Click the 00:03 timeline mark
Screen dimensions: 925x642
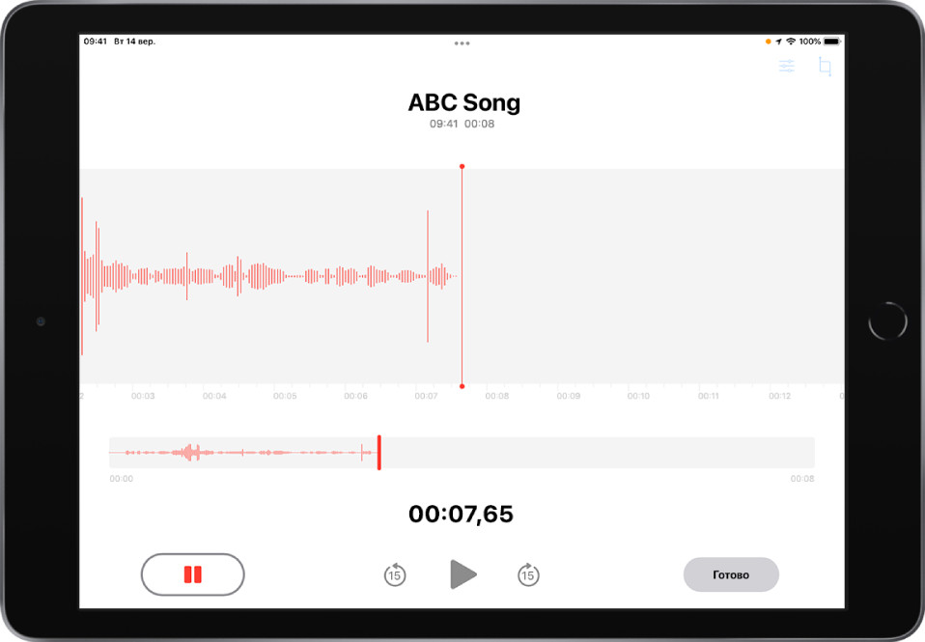click(x=143, y=396)
